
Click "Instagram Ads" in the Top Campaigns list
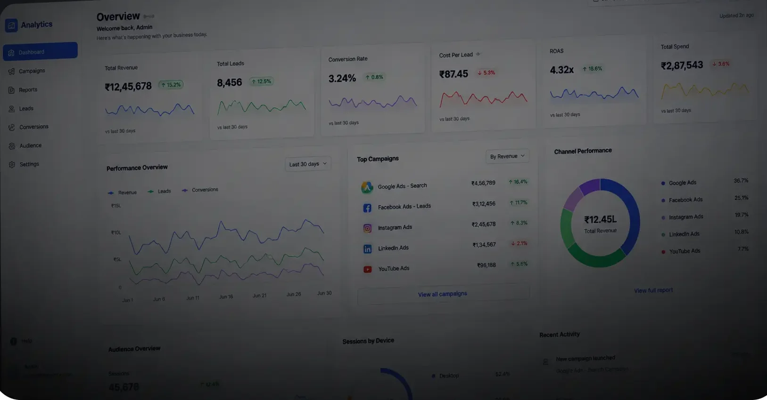pos(395,227)
